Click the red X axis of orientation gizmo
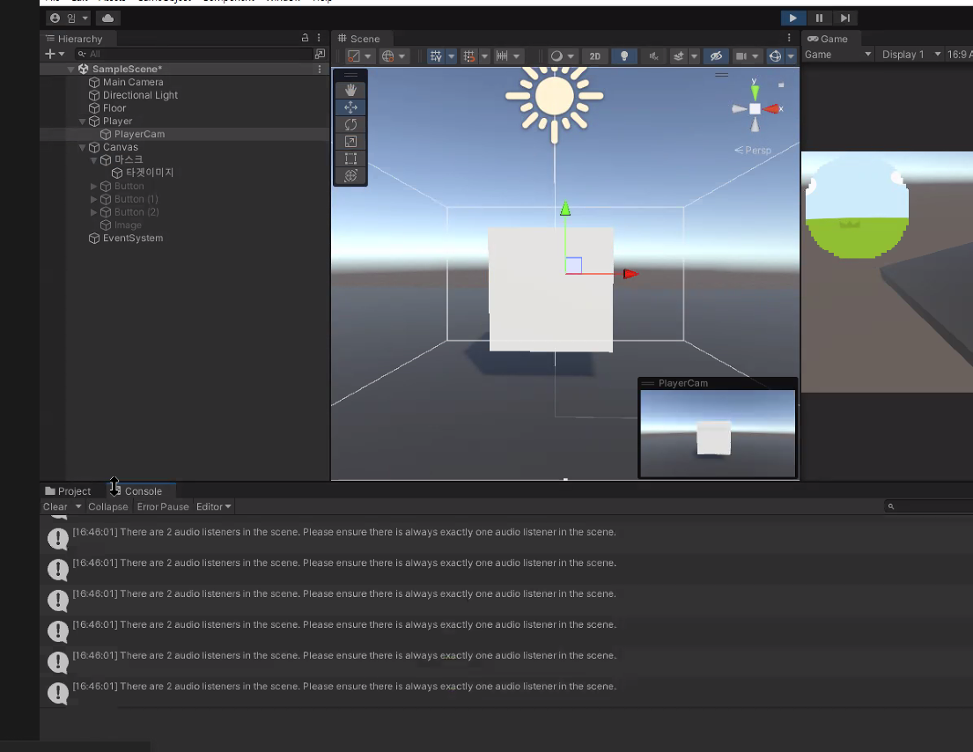This screenshot has height=752, width=973. [773, 108]
